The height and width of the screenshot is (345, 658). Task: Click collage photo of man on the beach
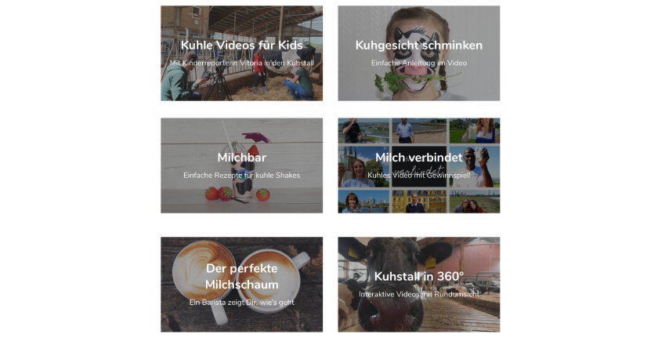pyautogui.click(x=419, y=131)
